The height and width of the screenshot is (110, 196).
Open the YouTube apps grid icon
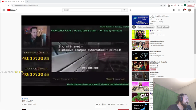tap(179, 10)
